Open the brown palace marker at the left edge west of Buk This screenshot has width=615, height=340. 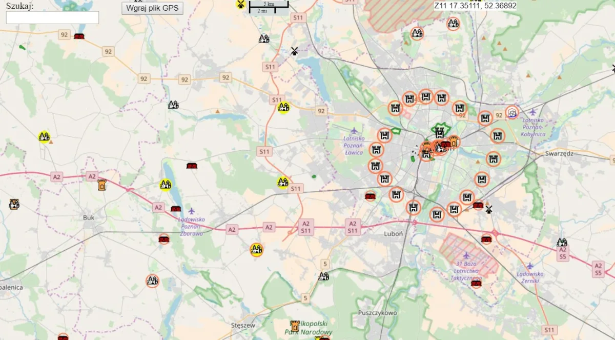pyautogui.click(x=14, y=204)
